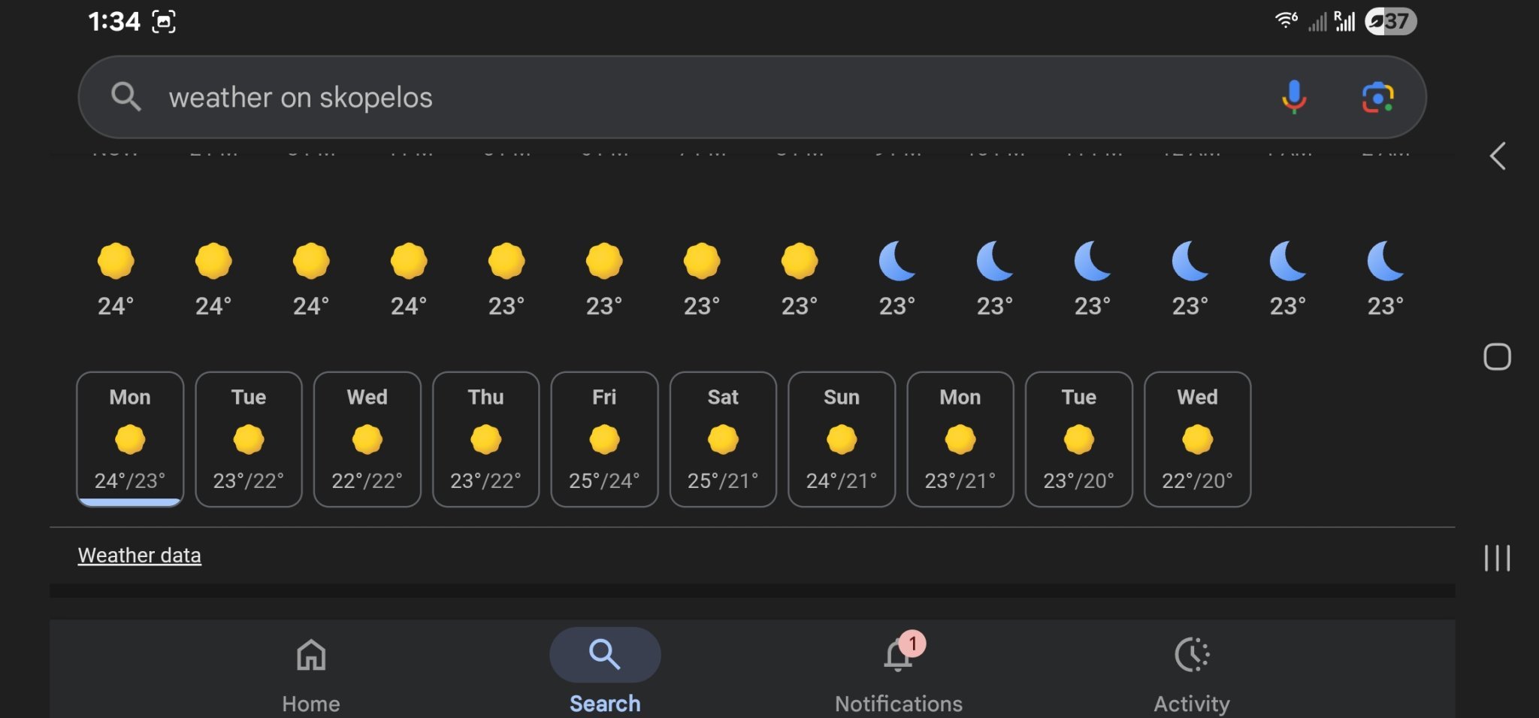
Task: Pick the Fri 25°/24° forecast
Action: 604,439
